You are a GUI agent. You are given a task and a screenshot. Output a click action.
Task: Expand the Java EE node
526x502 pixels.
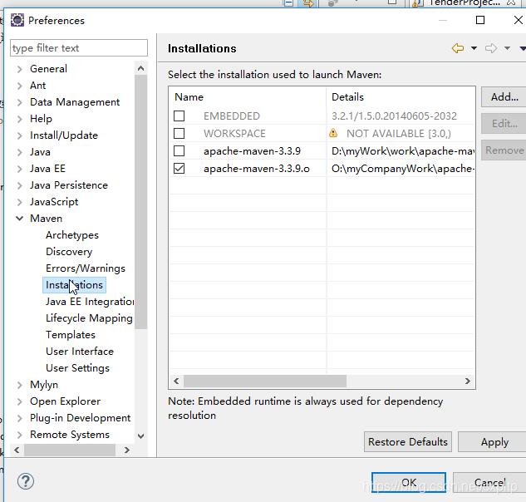pyautogui.click(x=20, y=169)
